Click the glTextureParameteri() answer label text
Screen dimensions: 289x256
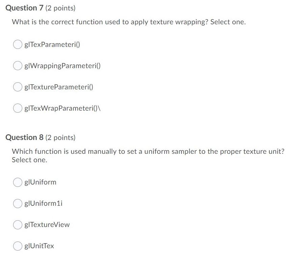(x=59, y=87)
